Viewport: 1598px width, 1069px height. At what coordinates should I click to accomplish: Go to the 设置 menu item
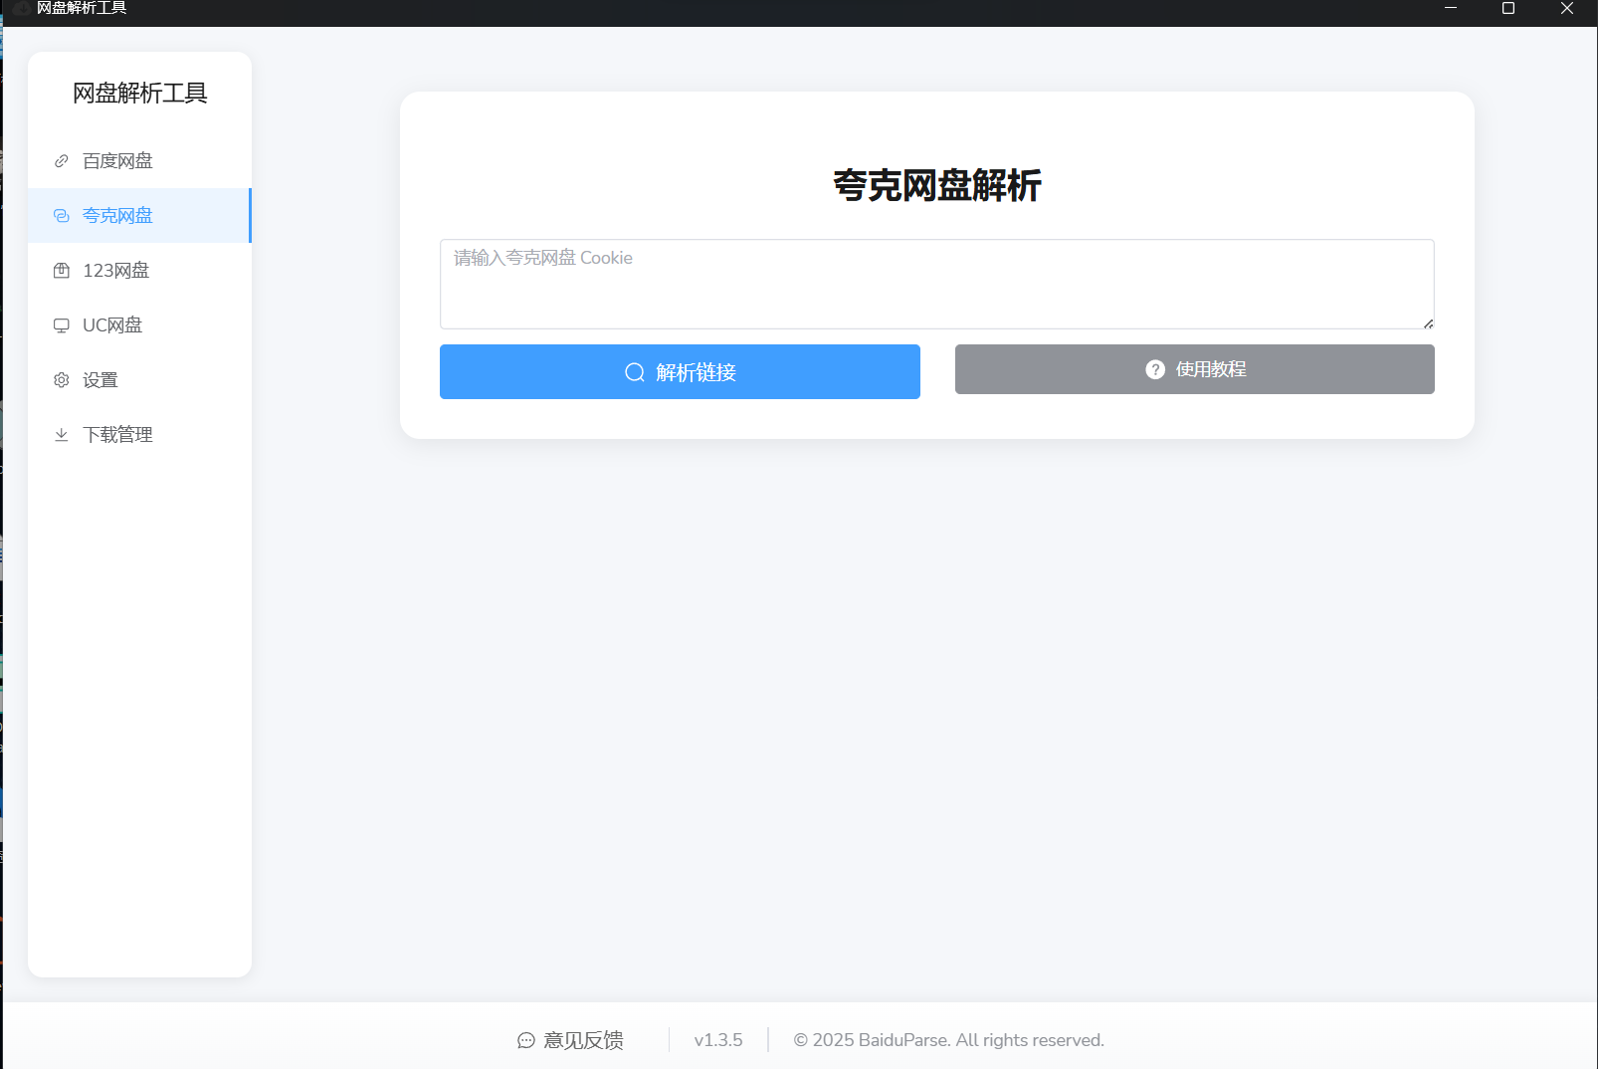pyautogui.click(x=100, y=380)
